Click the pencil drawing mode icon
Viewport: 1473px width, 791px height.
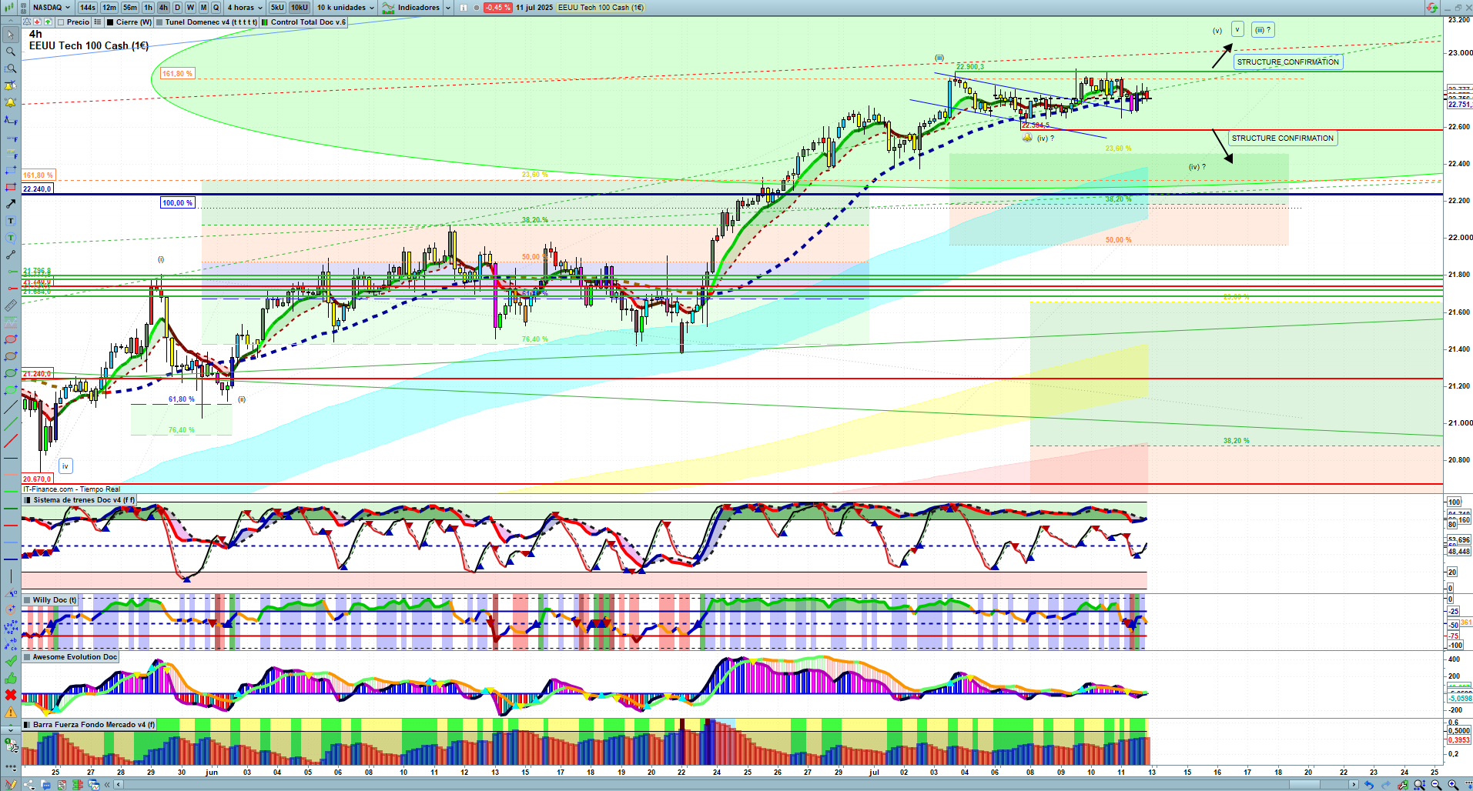pos(11,785)
